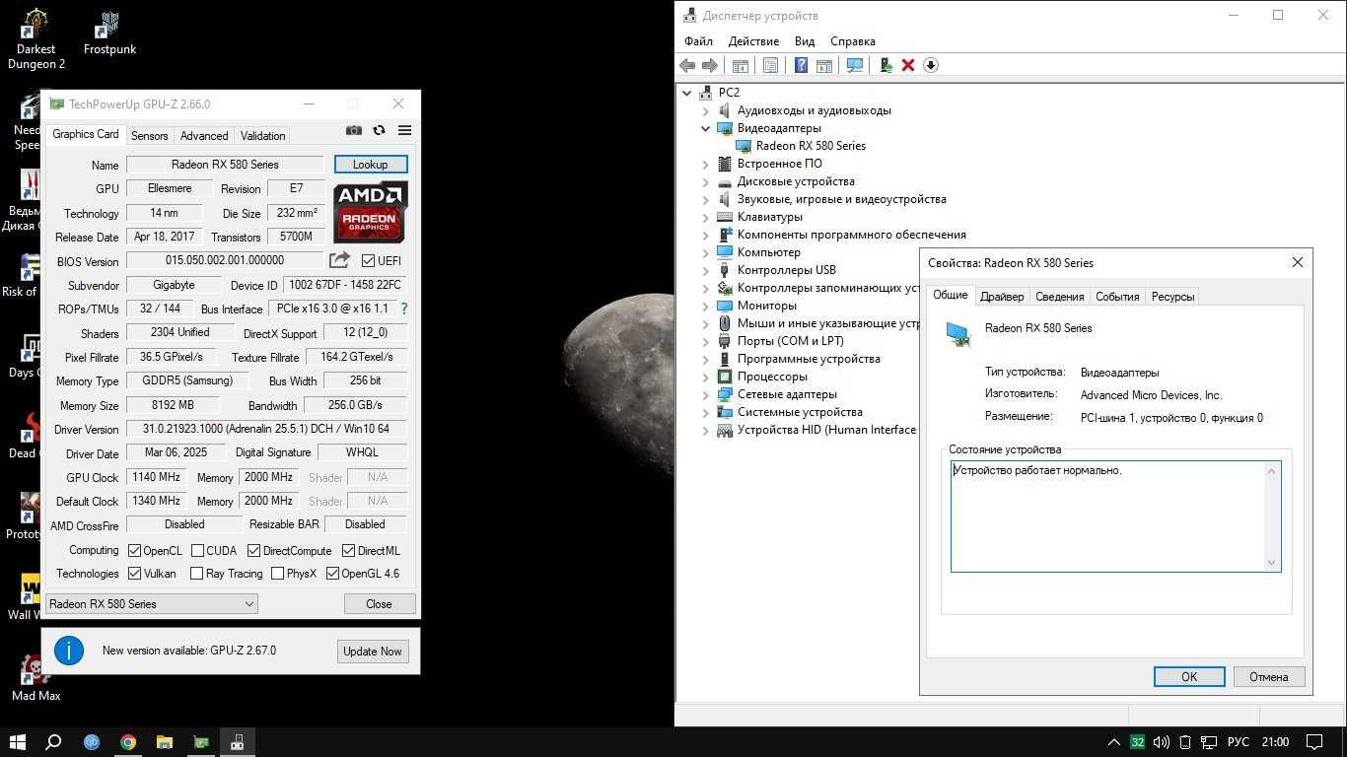Click the blue info icon in update notice
1347x757 pixels.
[69, 651]
